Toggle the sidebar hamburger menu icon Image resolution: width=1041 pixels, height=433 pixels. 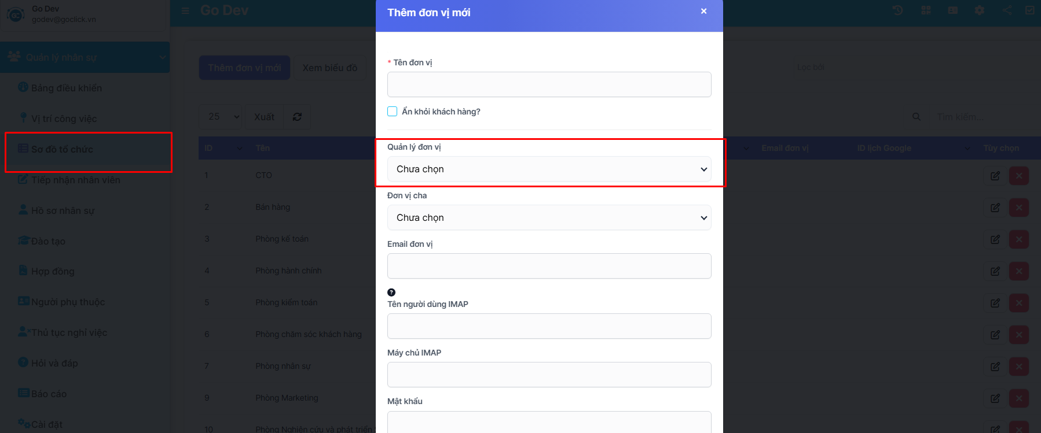(185, 10)
